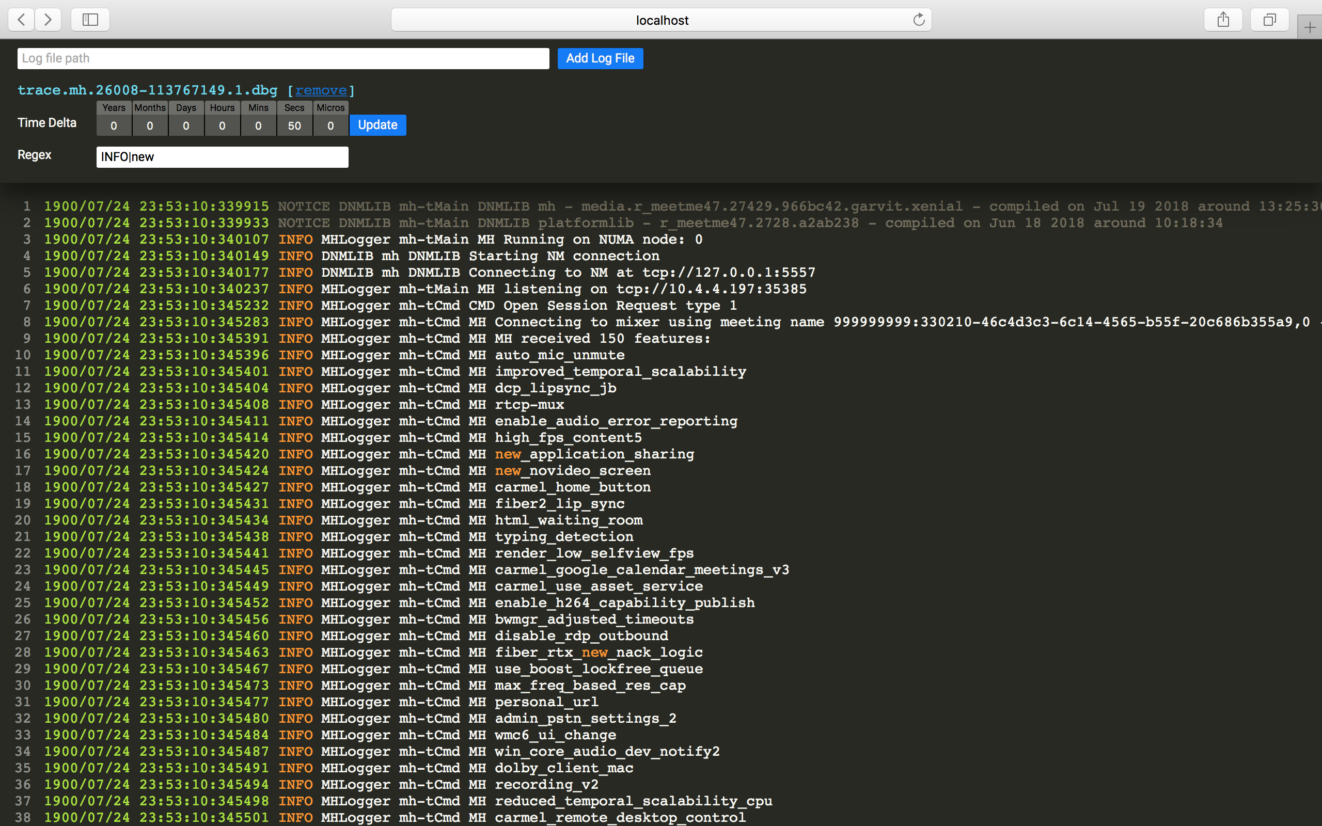Select the Micros delta field
1322x826 pixels.
click(x=330, y=125)
